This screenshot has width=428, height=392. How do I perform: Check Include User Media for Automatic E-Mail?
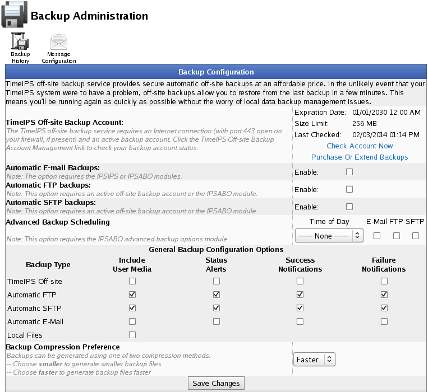click(x=132, y=321)
